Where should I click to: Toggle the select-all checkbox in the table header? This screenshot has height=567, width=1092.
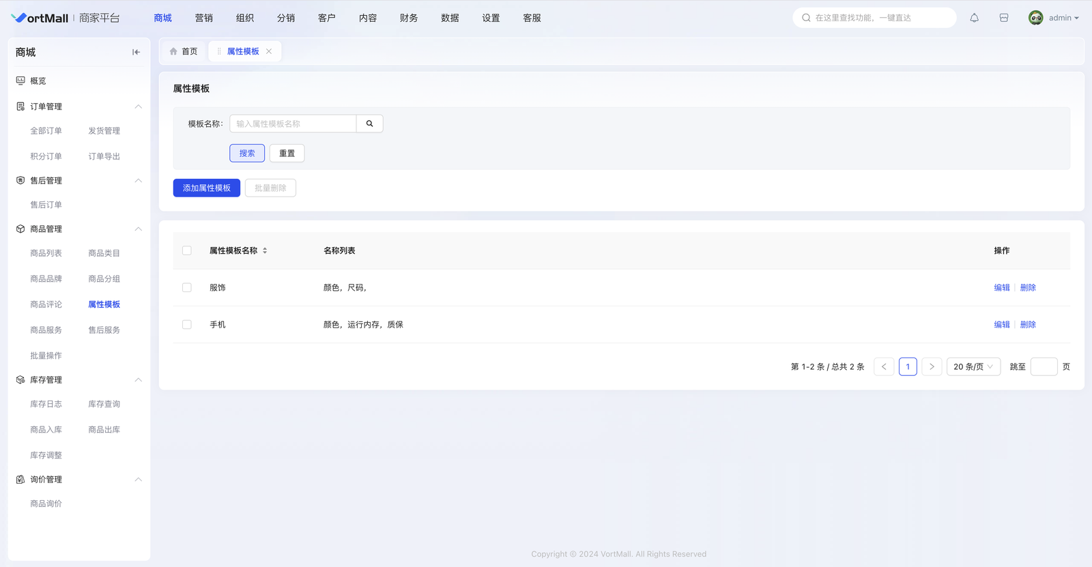(187, 250)
